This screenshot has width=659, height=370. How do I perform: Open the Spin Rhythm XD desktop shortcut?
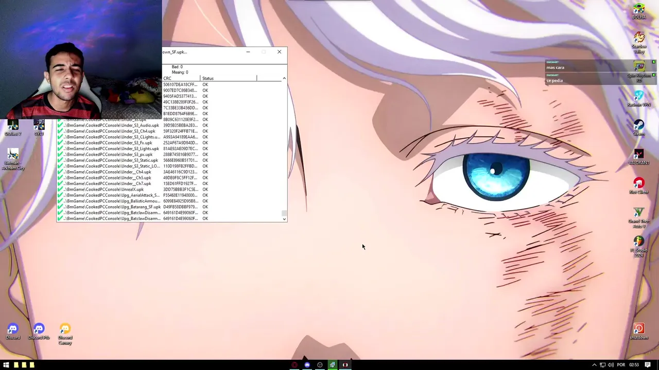click(639, 72)
